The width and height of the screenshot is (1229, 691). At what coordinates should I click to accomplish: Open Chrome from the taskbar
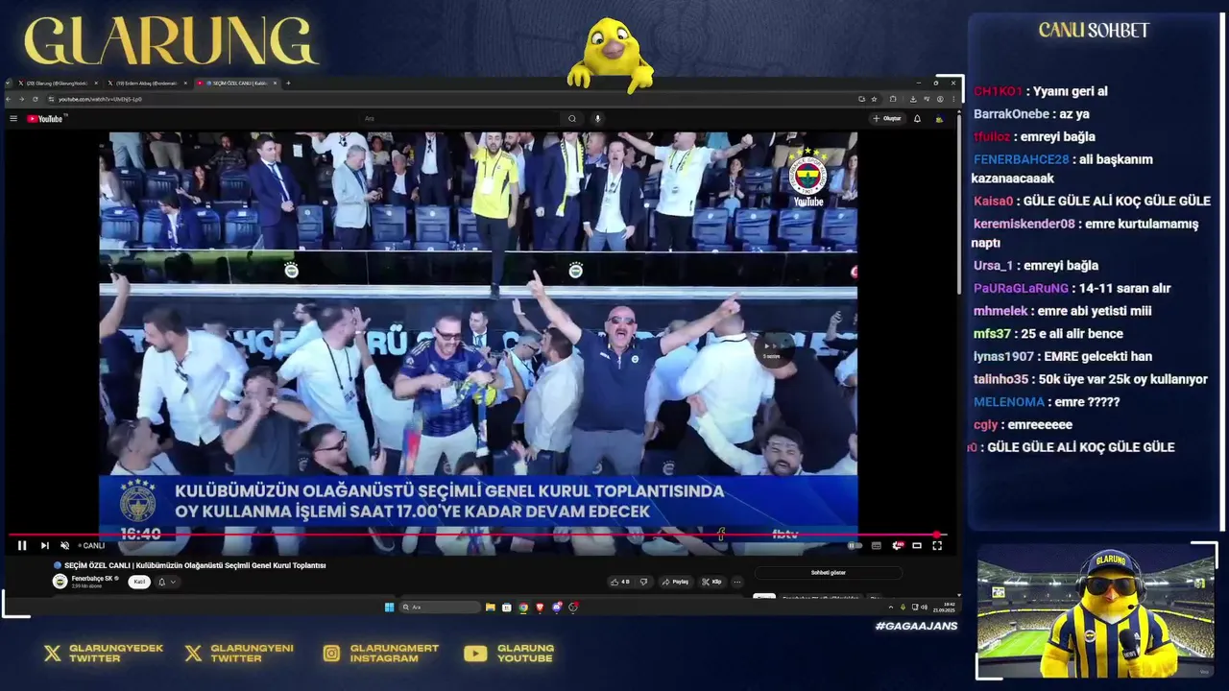coord(523,608)
